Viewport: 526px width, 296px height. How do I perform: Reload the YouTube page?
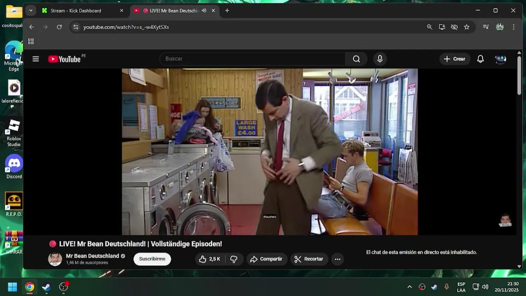(59, 27)
